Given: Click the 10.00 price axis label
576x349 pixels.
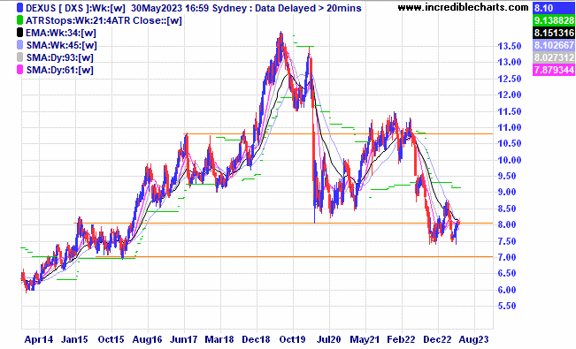Looking at the screenshot, I should point(510,160).
